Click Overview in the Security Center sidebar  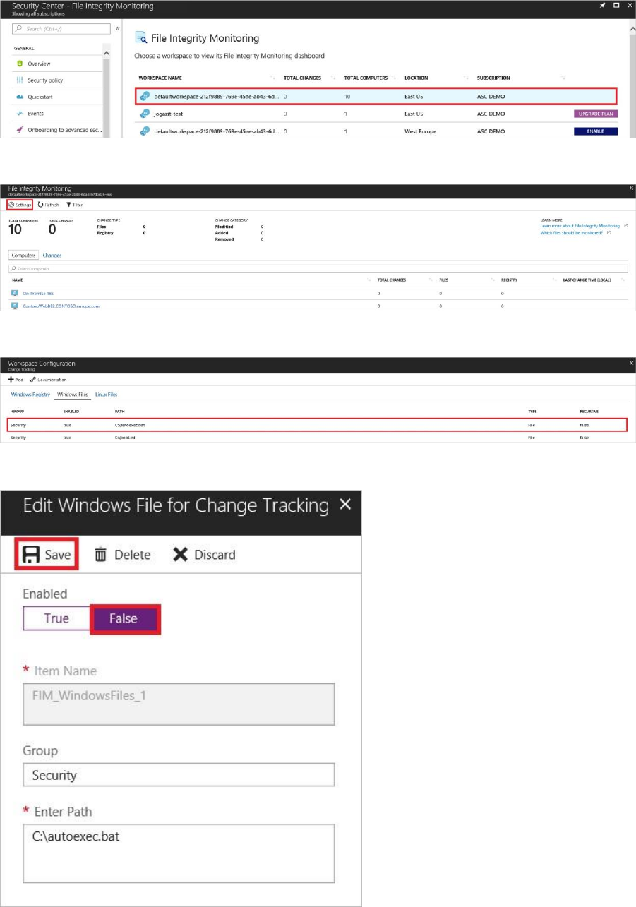pyautogui.click(x=39, y=64)
